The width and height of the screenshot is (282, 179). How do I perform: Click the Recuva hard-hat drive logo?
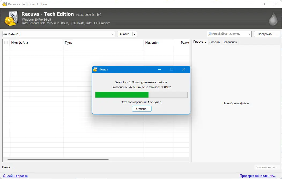click(x=11, y=18)
